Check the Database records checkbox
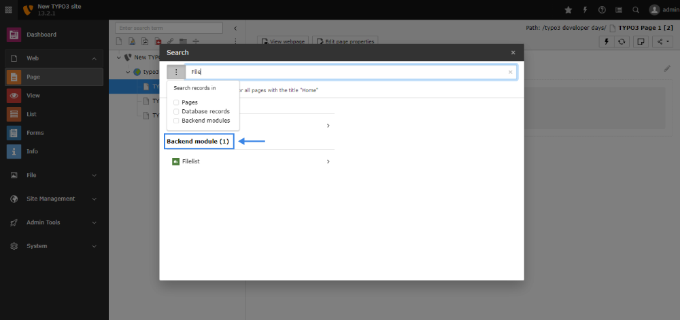 (176, 112)
